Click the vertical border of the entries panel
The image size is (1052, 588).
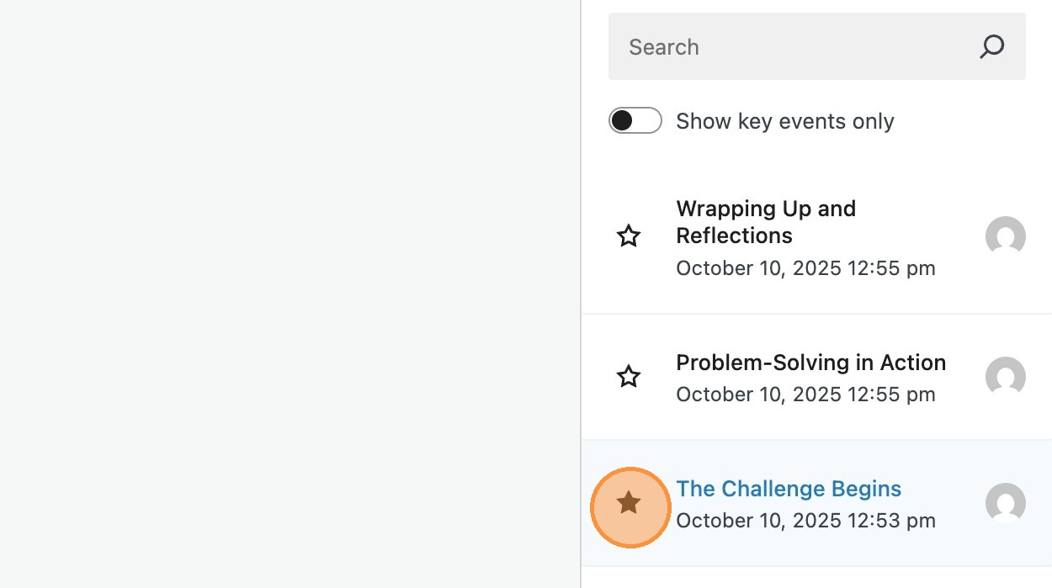tap(581, 294)
